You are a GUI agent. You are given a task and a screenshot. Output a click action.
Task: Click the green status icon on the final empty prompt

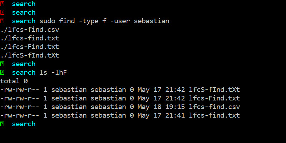point(3,124)
